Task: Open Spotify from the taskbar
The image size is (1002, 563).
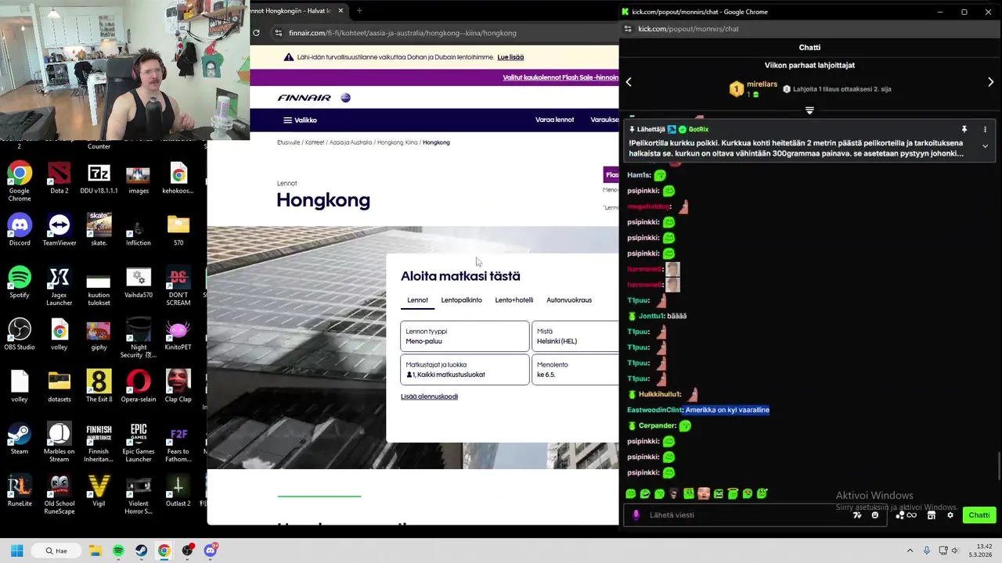Action: (118, 550)
